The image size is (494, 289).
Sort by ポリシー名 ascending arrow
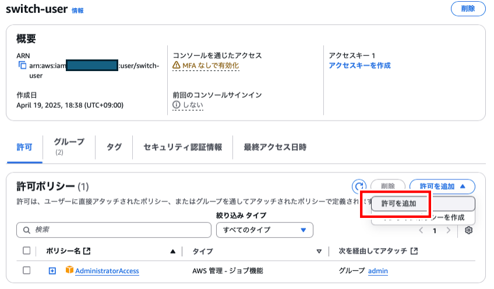[172, 252]
